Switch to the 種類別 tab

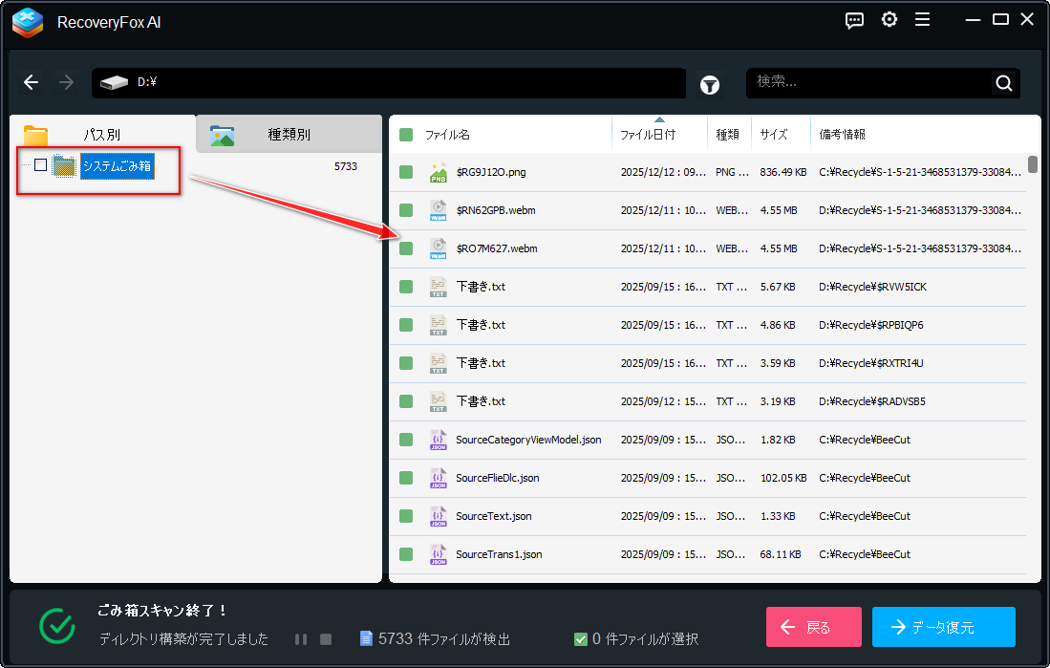[289, 135]
